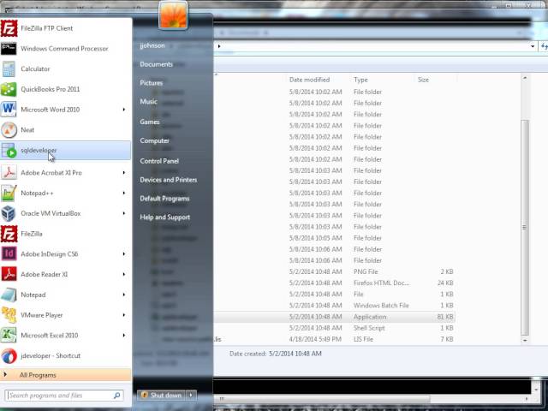548x411 pixels.
Task: Open Pictures library link
Action: [152, 83]
